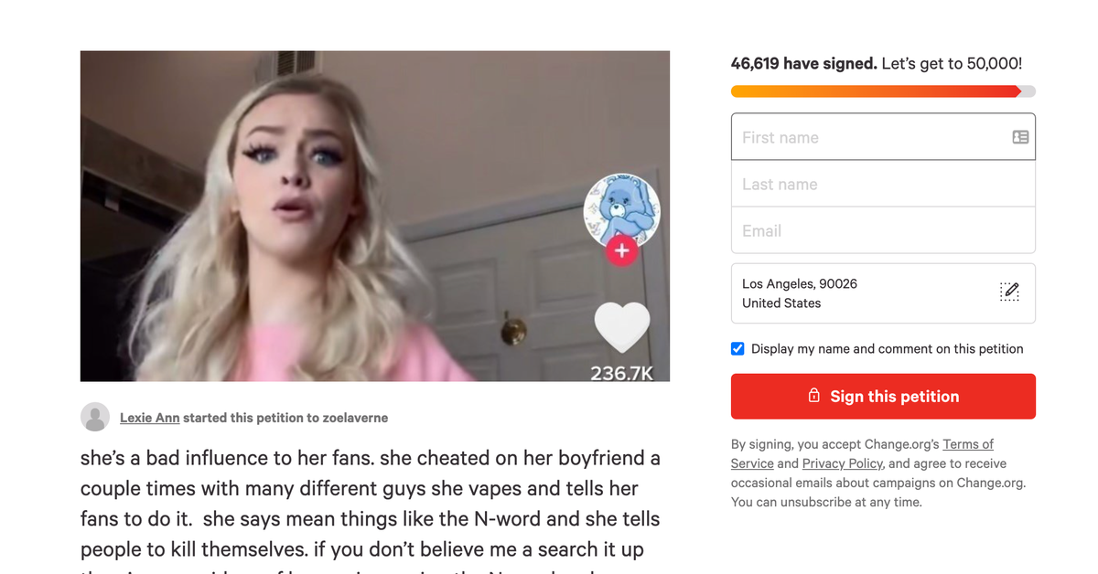
Task: Edit location with the pencil icon
Action: 1009,292
